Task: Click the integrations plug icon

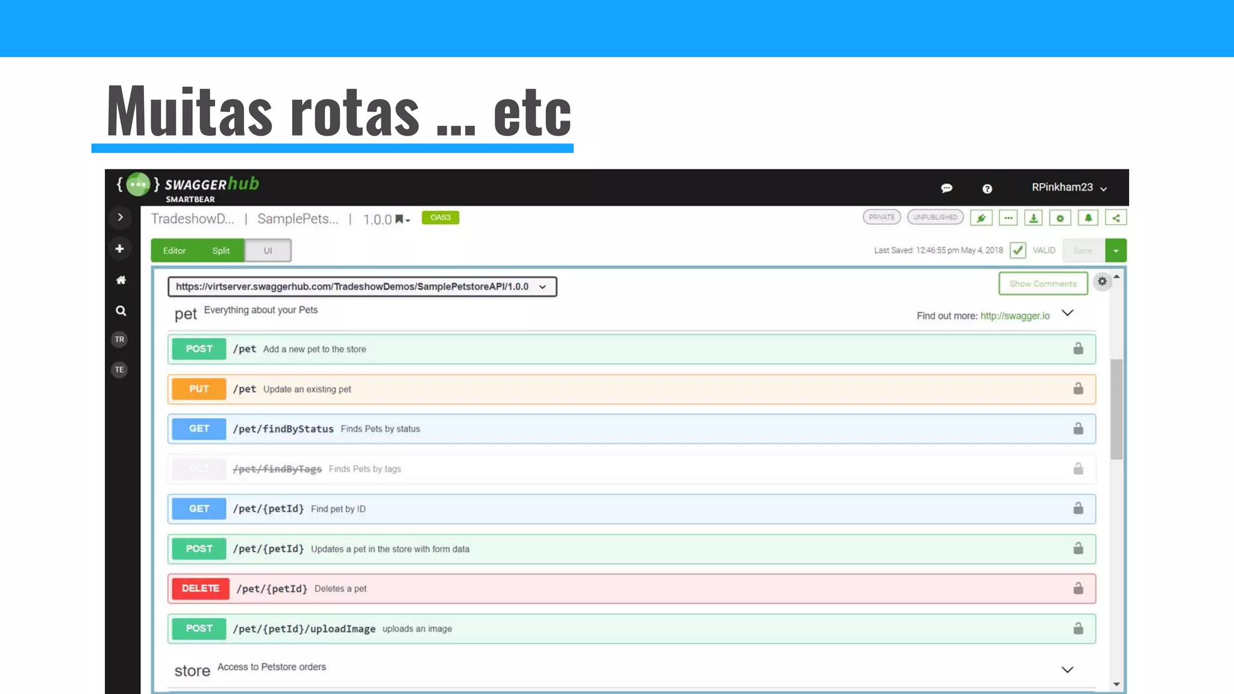Action: click(982, 218)
